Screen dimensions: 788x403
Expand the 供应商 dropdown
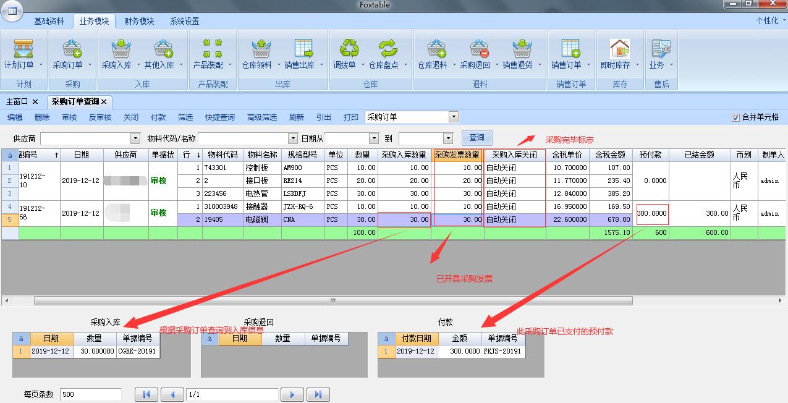pyautogui.click(x=135, y=138)
